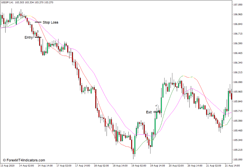Select the Stop Loss text label
Viewport: 245px width, 168px height.
point(50,22)
